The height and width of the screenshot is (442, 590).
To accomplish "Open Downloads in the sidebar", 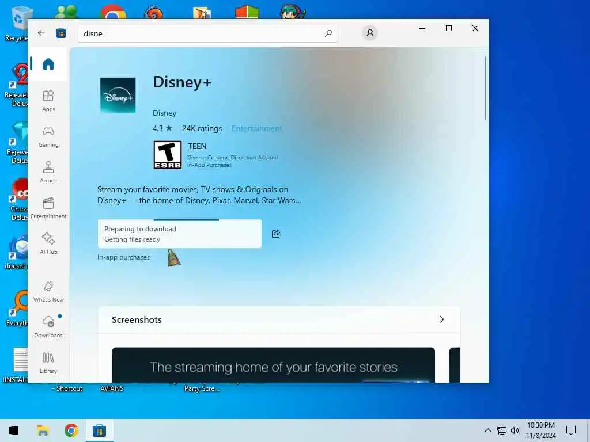I will coord(48,327).
